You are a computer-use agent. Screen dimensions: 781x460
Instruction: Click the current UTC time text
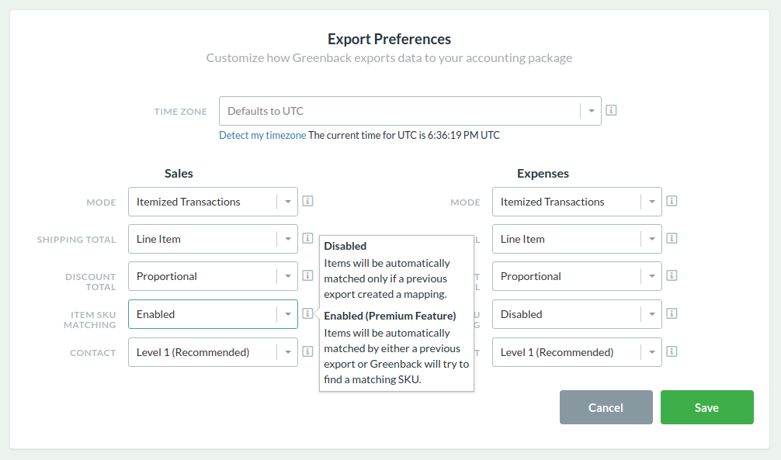(404, 136)
